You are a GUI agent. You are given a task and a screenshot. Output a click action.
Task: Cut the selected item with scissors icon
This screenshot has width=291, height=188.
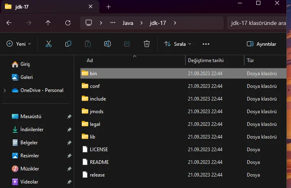(49, 44)
